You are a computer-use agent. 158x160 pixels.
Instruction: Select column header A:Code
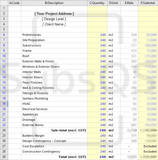pyautogui.click(x=14, y=3)
